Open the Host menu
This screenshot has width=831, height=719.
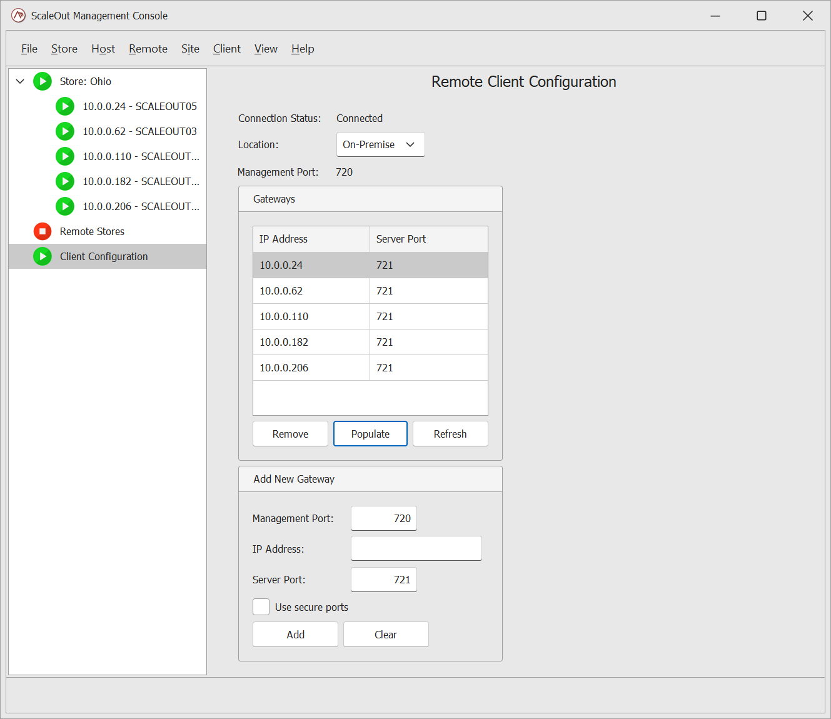(103, 49)
